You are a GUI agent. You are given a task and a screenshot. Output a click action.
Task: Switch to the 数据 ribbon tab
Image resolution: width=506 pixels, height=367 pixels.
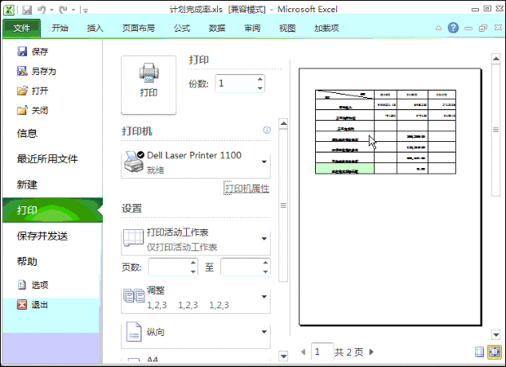click(217, 29)
